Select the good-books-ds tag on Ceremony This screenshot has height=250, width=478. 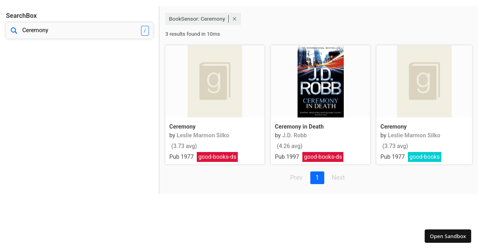pyautogui.click(x=217, y=157)
